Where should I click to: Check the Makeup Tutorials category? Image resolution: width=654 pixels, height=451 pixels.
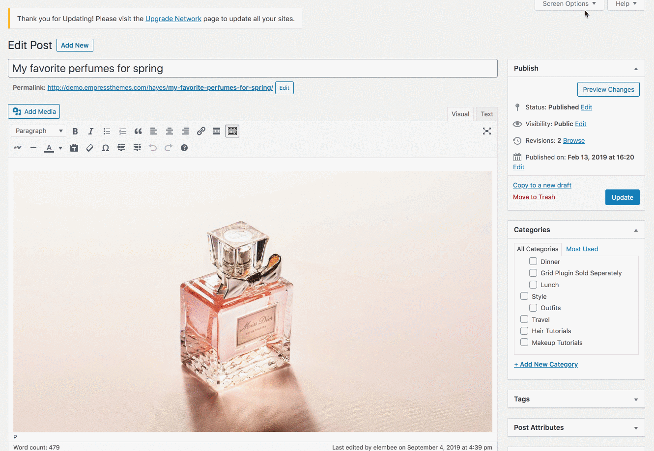coord(524,343)
